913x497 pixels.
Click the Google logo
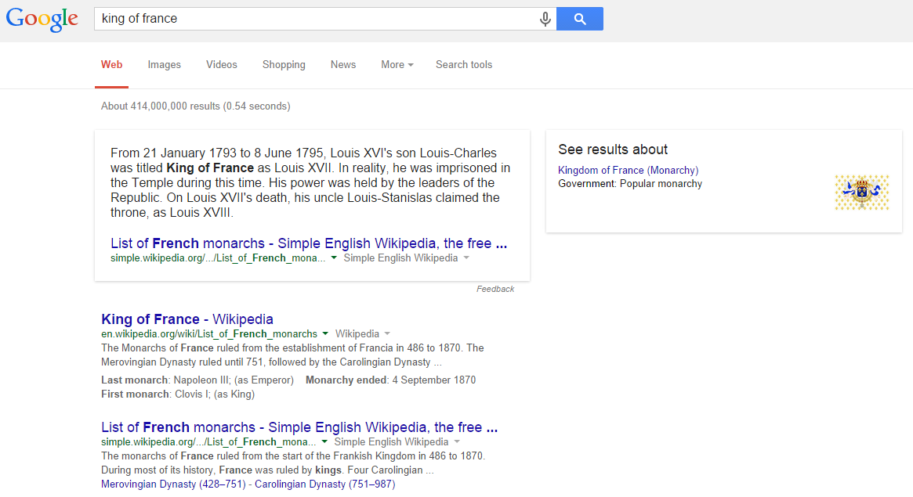(42, 20)
